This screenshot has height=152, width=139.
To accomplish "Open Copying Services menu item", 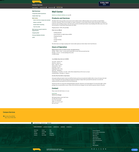I will [43, 8].
